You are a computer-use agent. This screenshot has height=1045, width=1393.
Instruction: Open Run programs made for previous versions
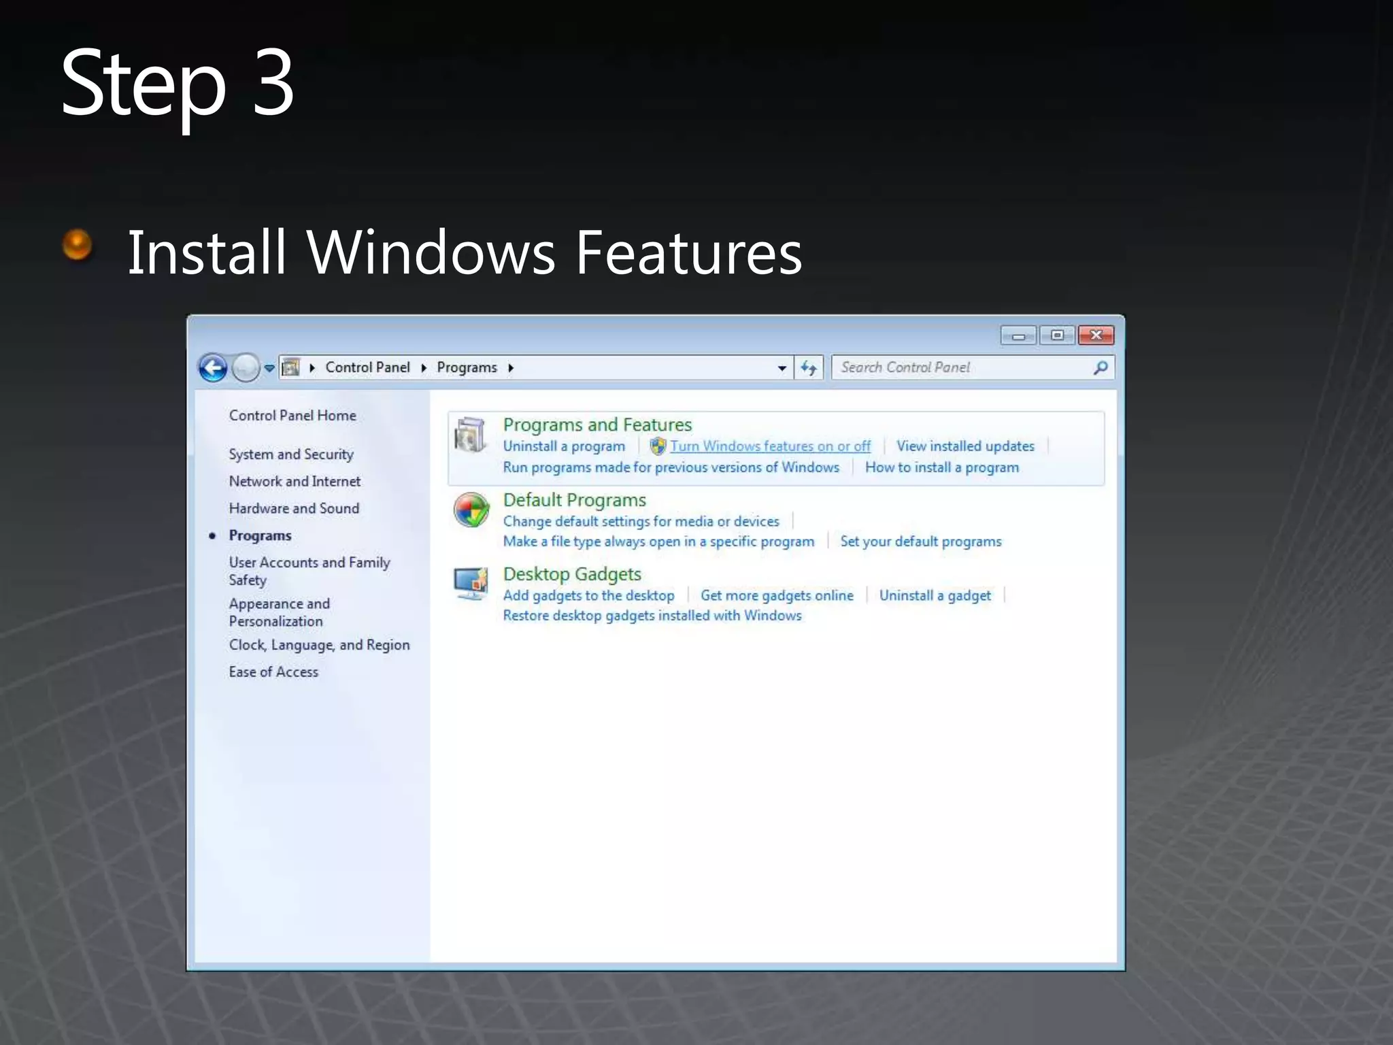[x=671, y=467]
